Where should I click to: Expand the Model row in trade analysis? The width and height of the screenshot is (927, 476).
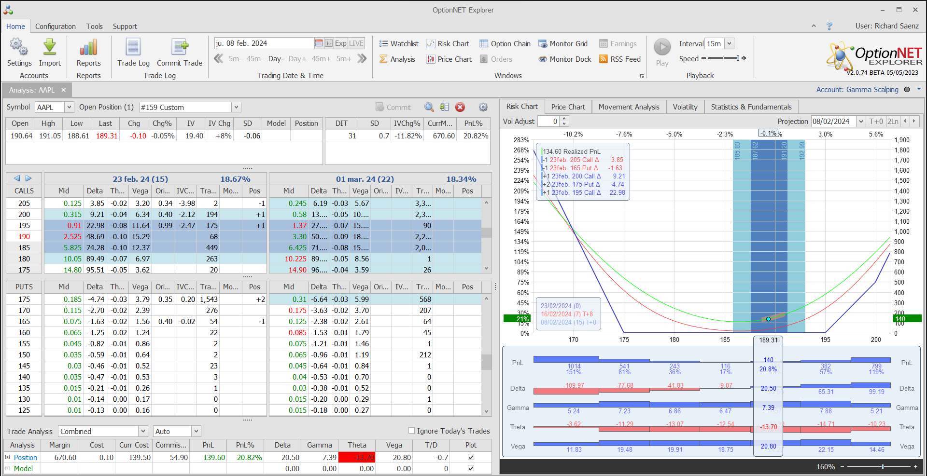tap(7, 468)
